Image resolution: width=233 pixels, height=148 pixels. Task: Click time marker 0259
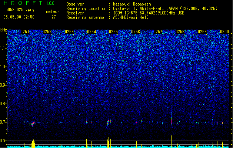point(202,32)
